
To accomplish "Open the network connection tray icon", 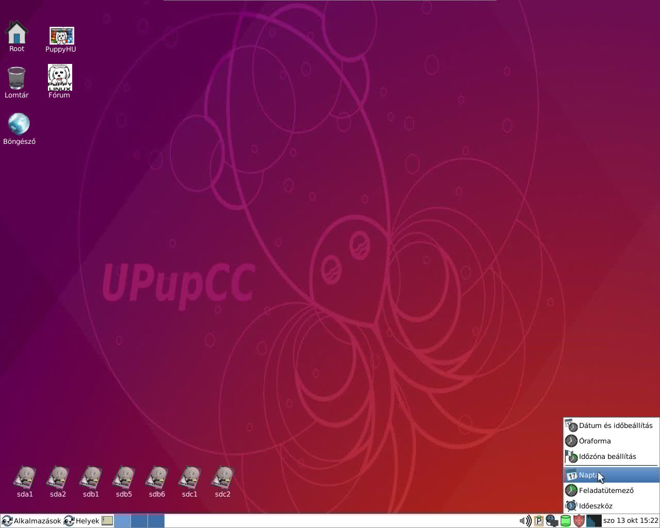I will click(x=552, y=521).
